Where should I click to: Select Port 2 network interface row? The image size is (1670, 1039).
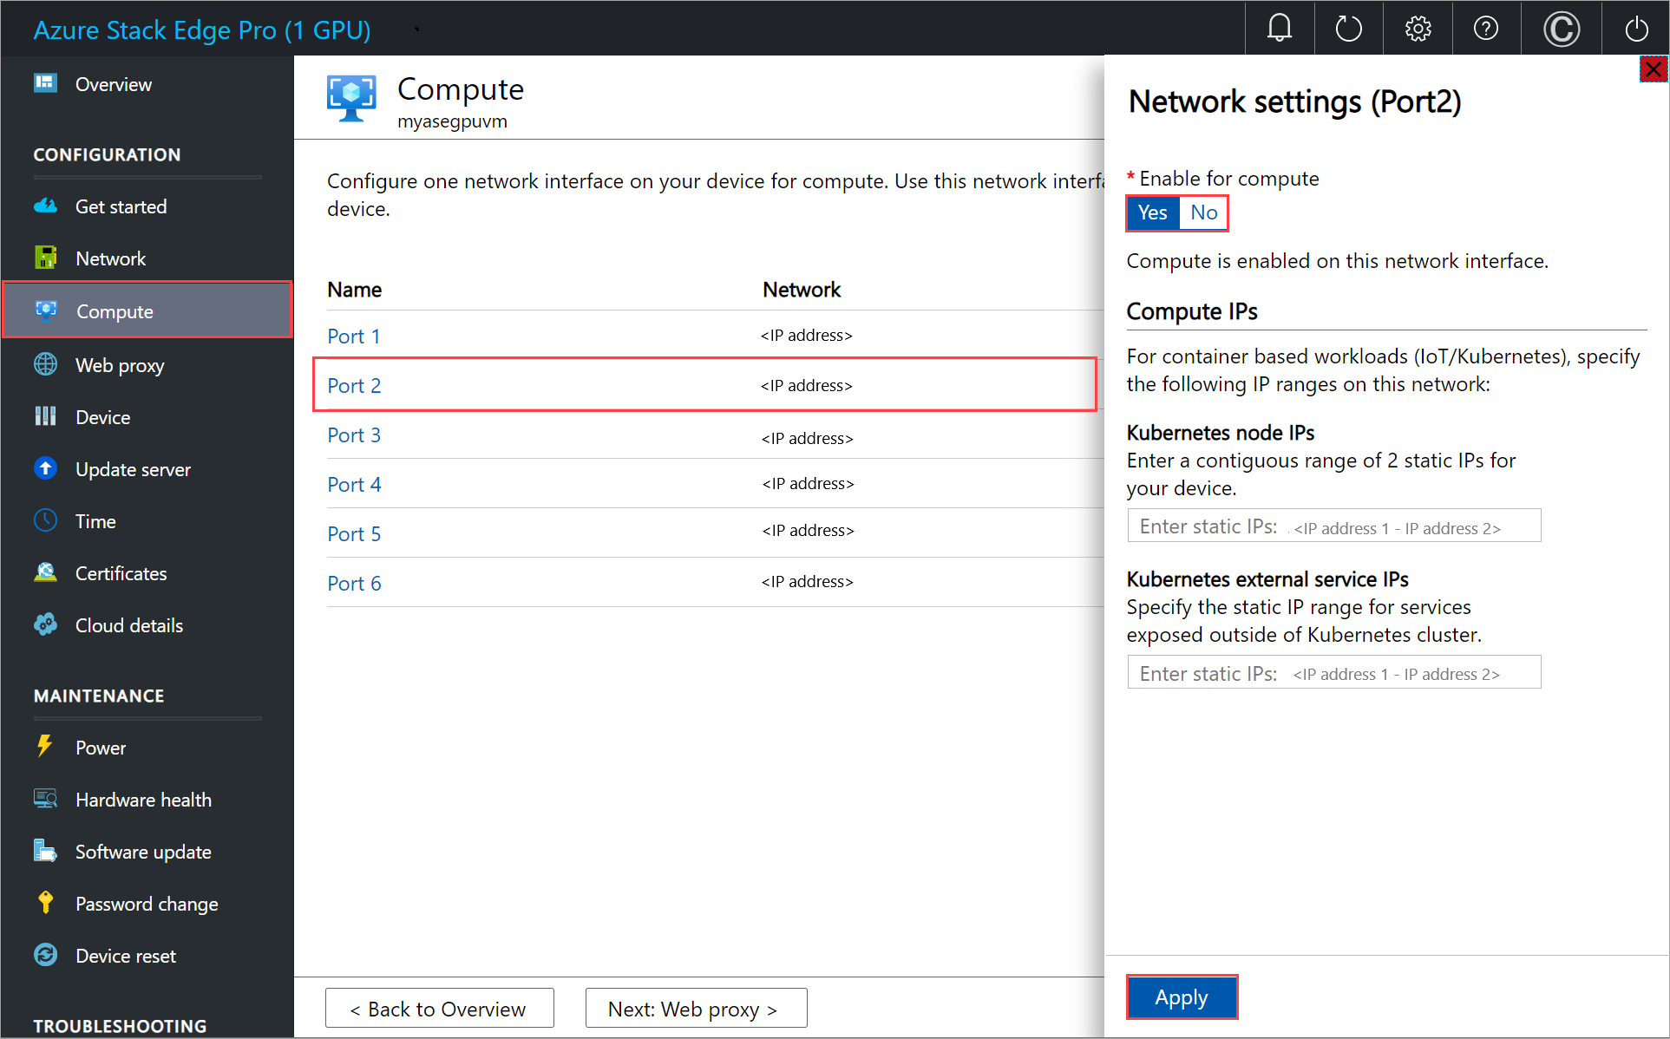click(708, 384)
